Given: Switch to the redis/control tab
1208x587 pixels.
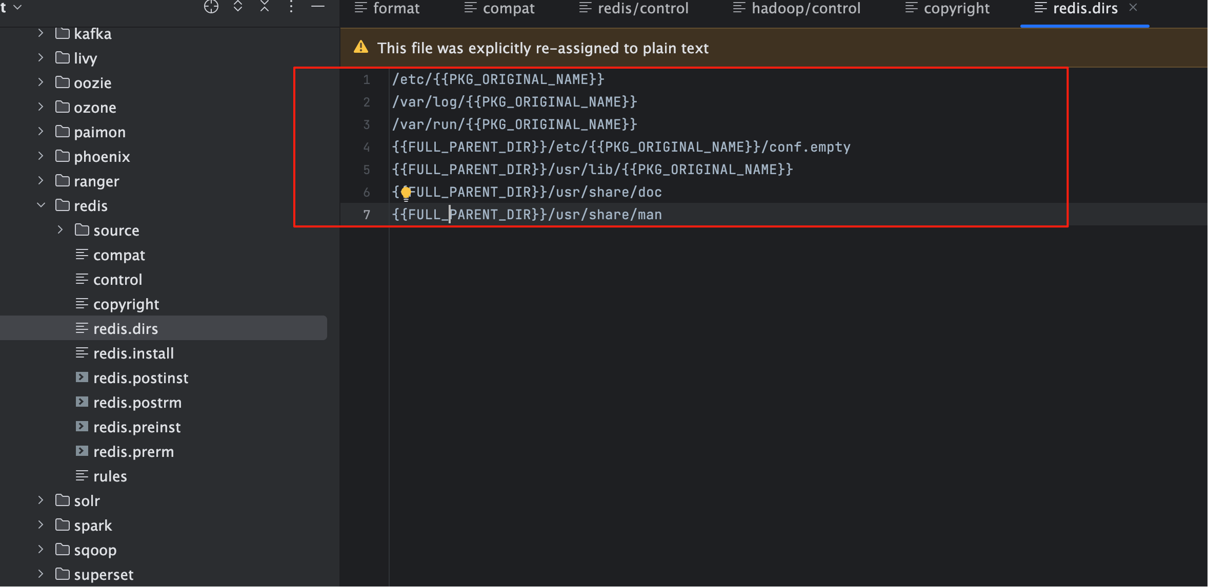Looking at the screenshot, I should coord(634,8).
